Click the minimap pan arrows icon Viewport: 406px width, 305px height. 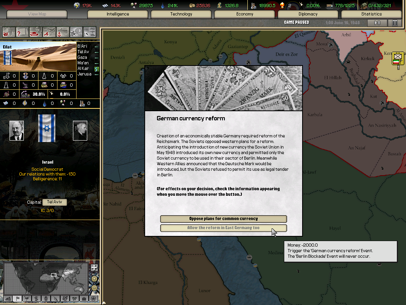pos(94,268)
